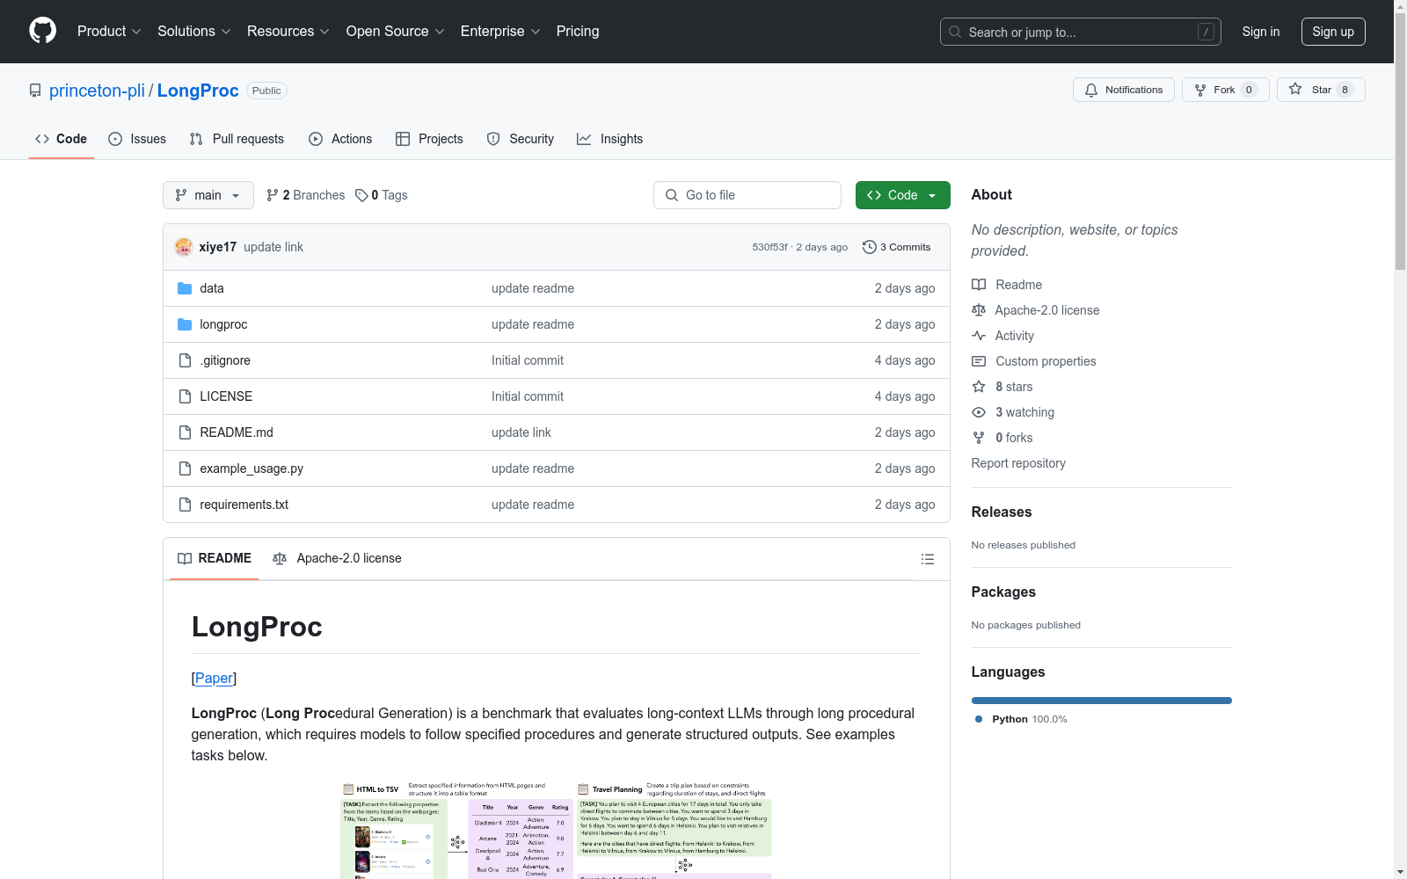Expand the Resources menu

[x=288, y=32]
